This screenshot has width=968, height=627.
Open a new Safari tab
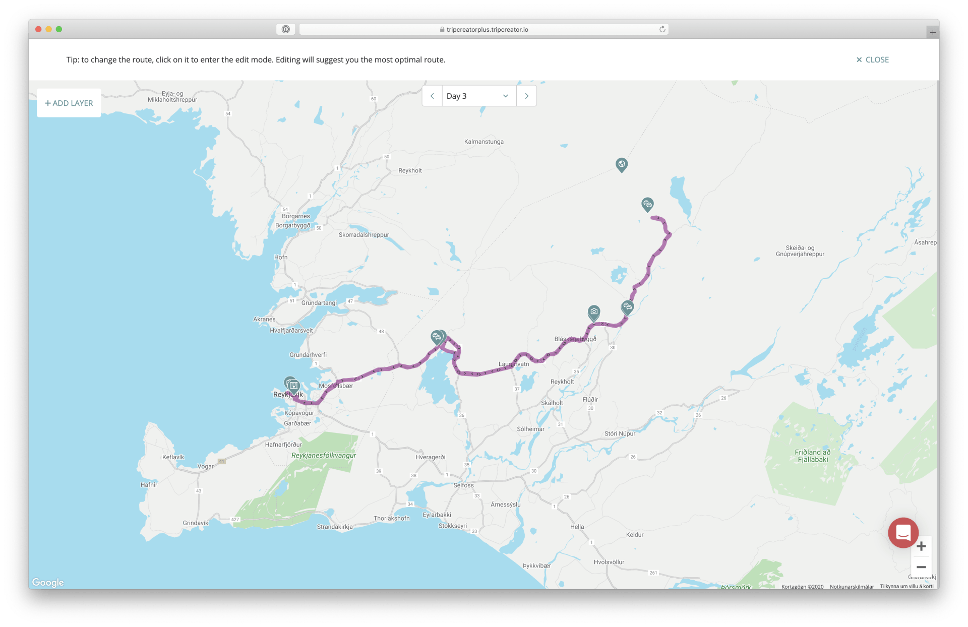(x=933, y=32)
